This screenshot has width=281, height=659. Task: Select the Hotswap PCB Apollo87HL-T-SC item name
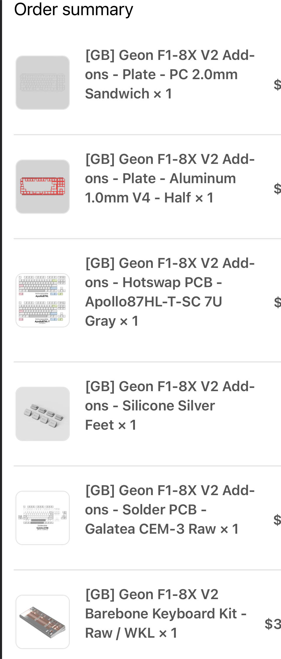click(x=169, y=292)
